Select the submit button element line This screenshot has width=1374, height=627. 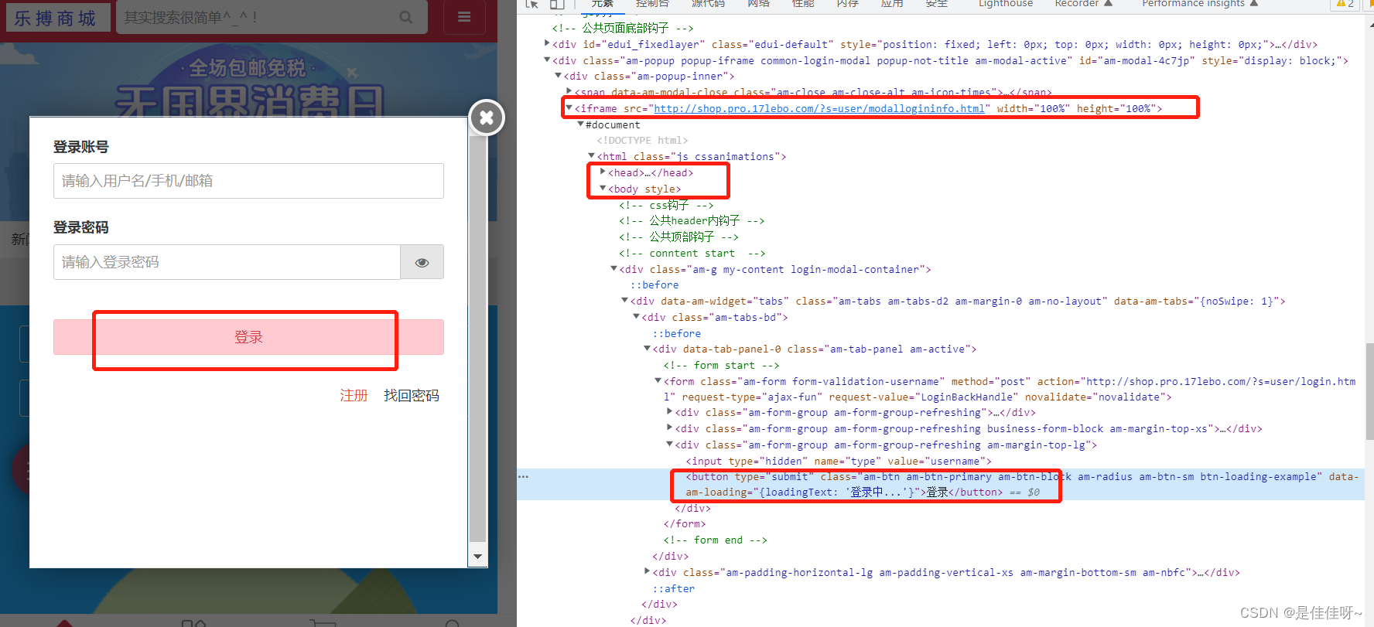pyautogui.click(x=940, y=484)
